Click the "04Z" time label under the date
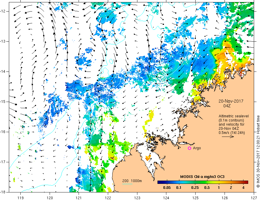The width and height of the screenshot is (260, 201). (227, 106)
